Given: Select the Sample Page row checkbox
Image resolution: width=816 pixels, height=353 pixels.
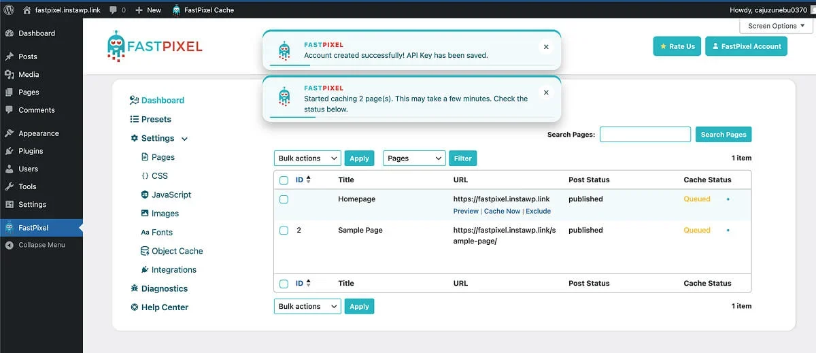Looking at the screenshot, I should [x=284, y=231].
